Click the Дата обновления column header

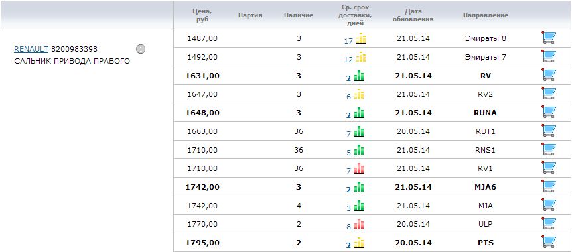click(x=413, y=15)
